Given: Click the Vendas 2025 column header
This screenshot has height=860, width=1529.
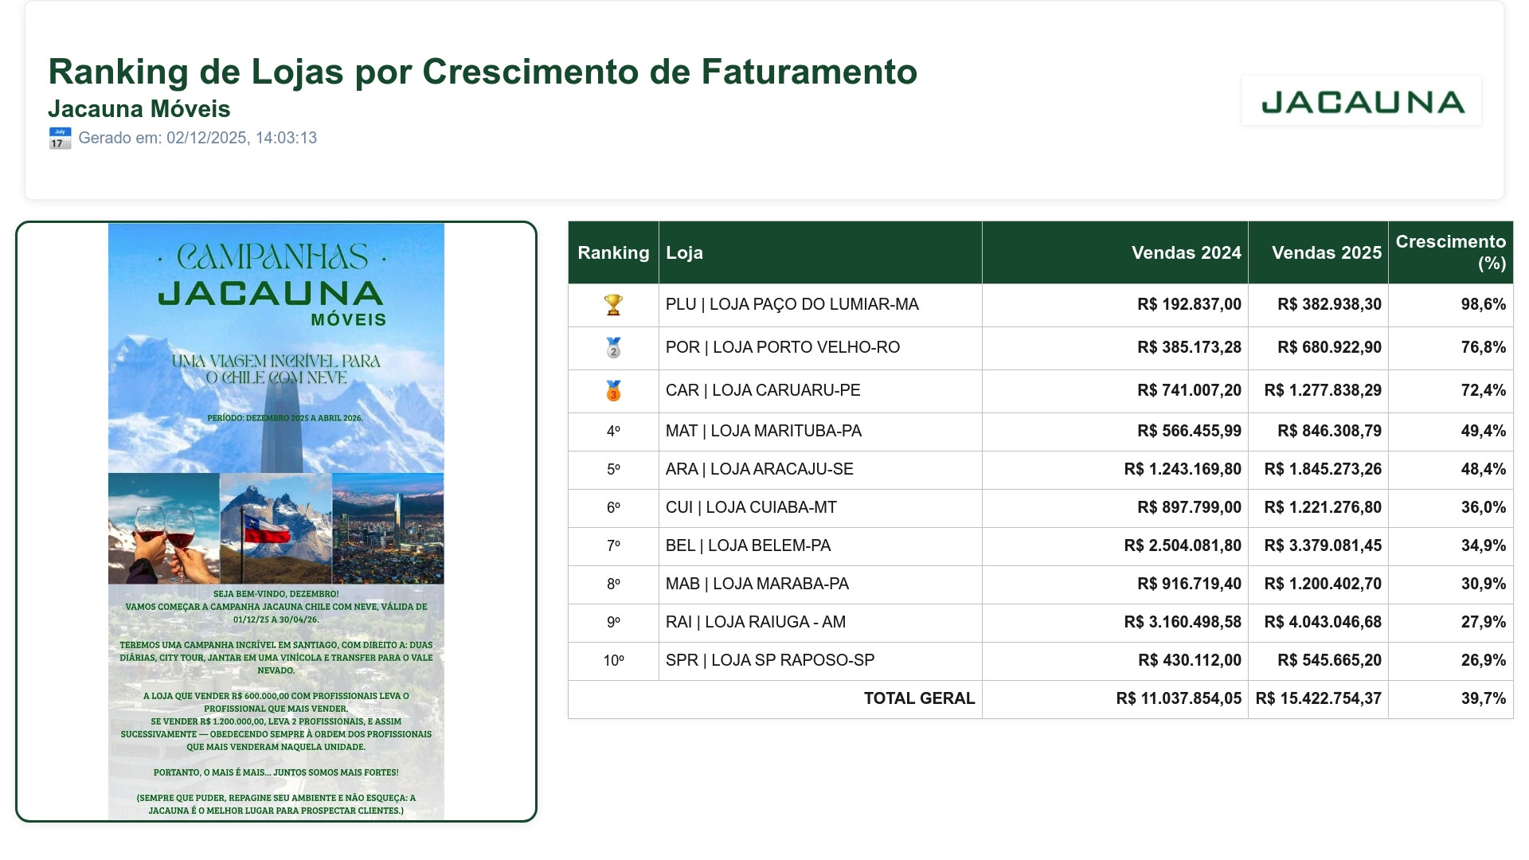Looking at the screenshot, I should (1326, 252).
